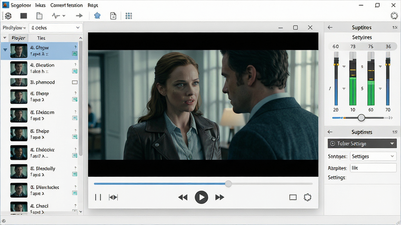401x225 pixels.
Task: Click the frame step icon beside the pause bars
Action: point(113,197)
